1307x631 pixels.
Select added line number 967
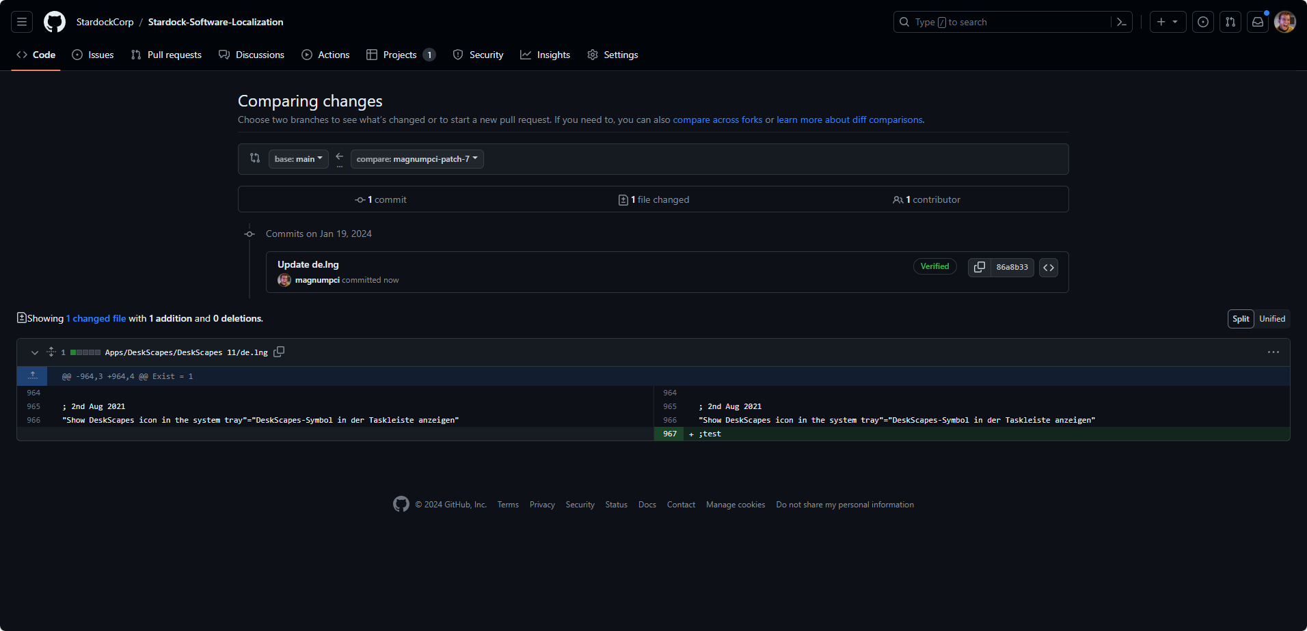[x=669, y=434]
